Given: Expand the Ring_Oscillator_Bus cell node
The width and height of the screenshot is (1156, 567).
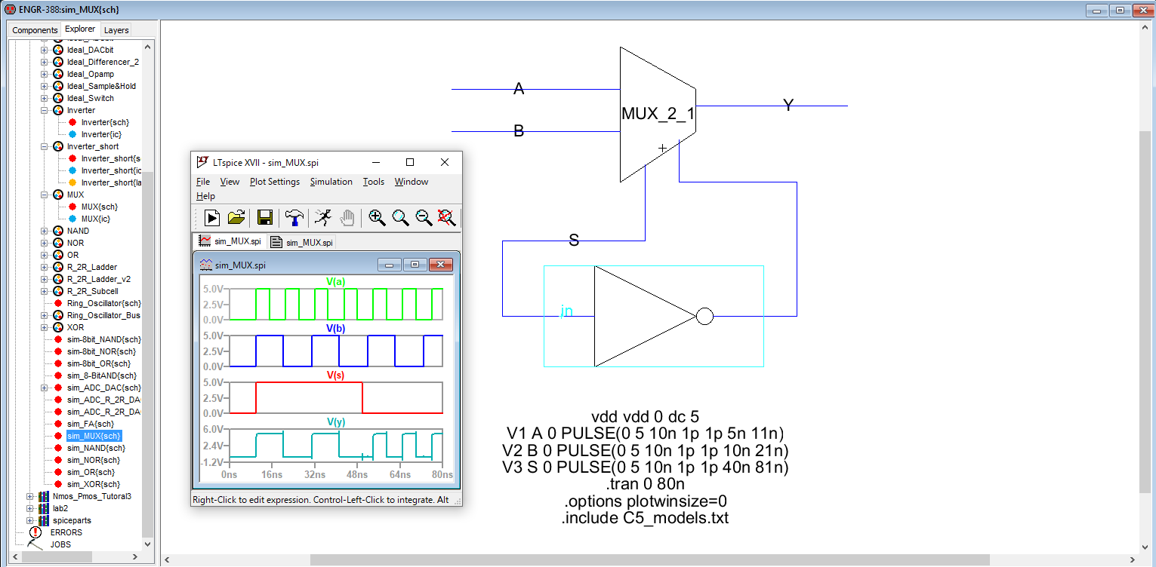Looking at the screenshot, I should [x=44, y=315].
